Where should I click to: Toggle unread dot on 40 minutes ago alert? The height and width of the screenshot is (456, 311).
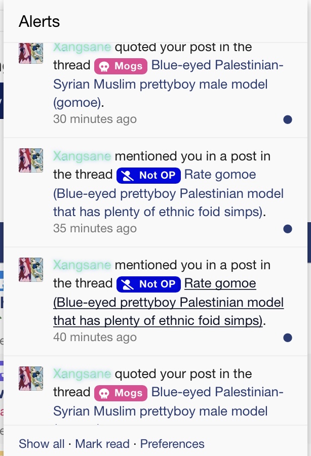coord(287,338)
